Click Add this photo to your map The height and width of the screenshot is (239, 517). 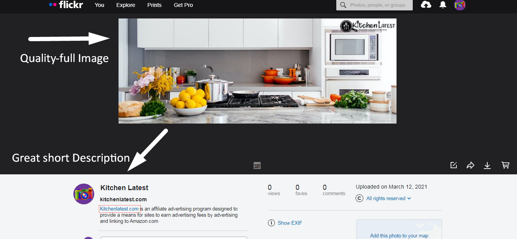click(x=399, y=236)
